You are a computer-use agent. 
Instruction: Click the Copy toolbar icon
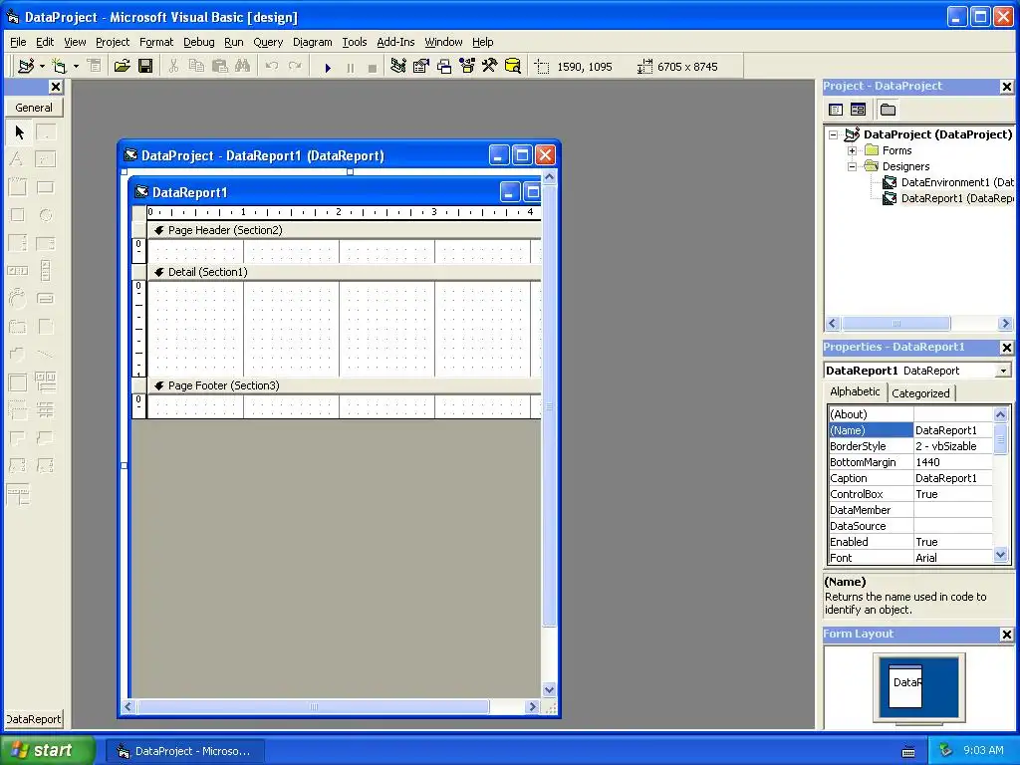(x=196, y=66)
